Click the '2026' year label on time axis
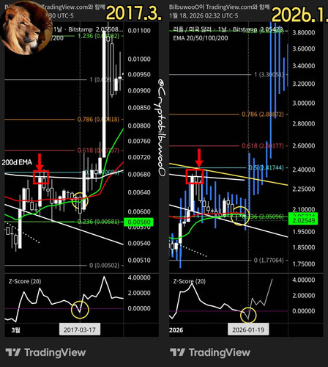The height and width of the screenshot is (367, 328). point(176,330)
